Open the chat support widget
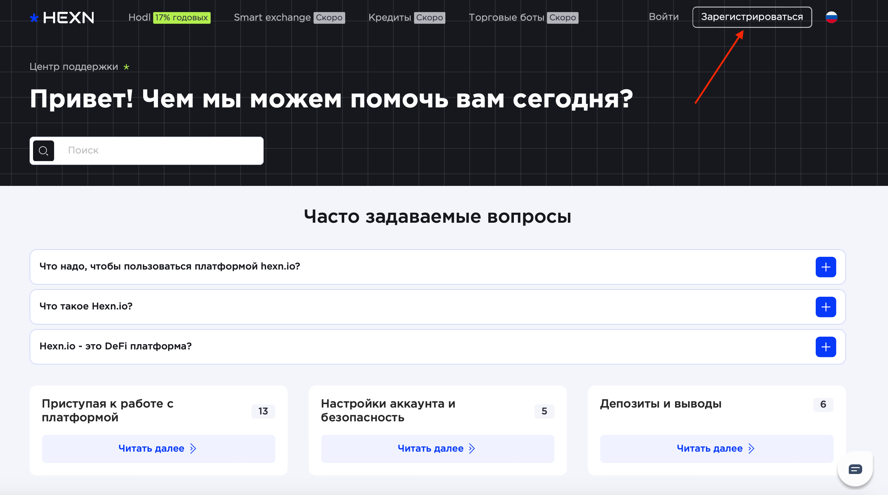888x495 pixels. click(x=855, y=469)
